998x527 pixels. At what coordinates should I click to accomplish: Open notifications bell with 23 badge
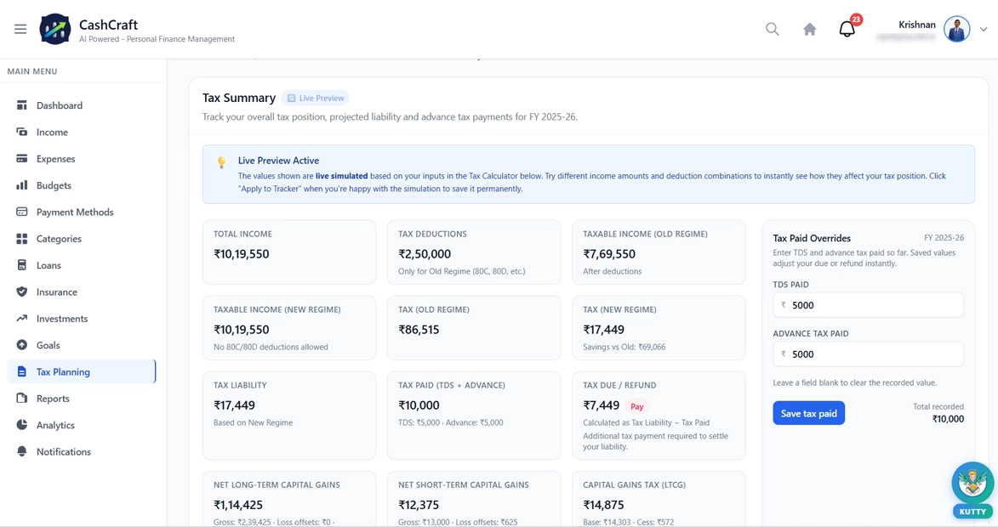[847, 29]
